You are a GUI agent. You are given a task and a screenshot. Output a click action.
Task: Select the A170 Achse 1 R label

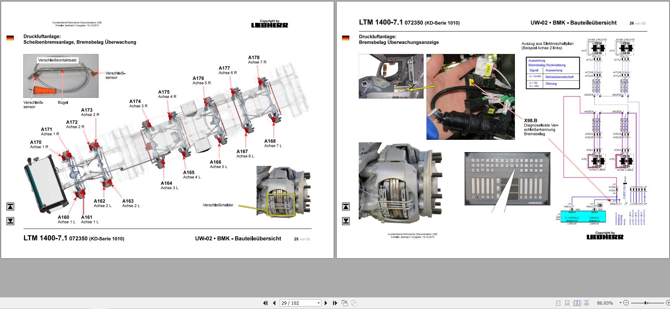(39, 145)
